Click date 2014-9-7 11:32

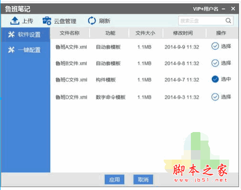point(182,80)
